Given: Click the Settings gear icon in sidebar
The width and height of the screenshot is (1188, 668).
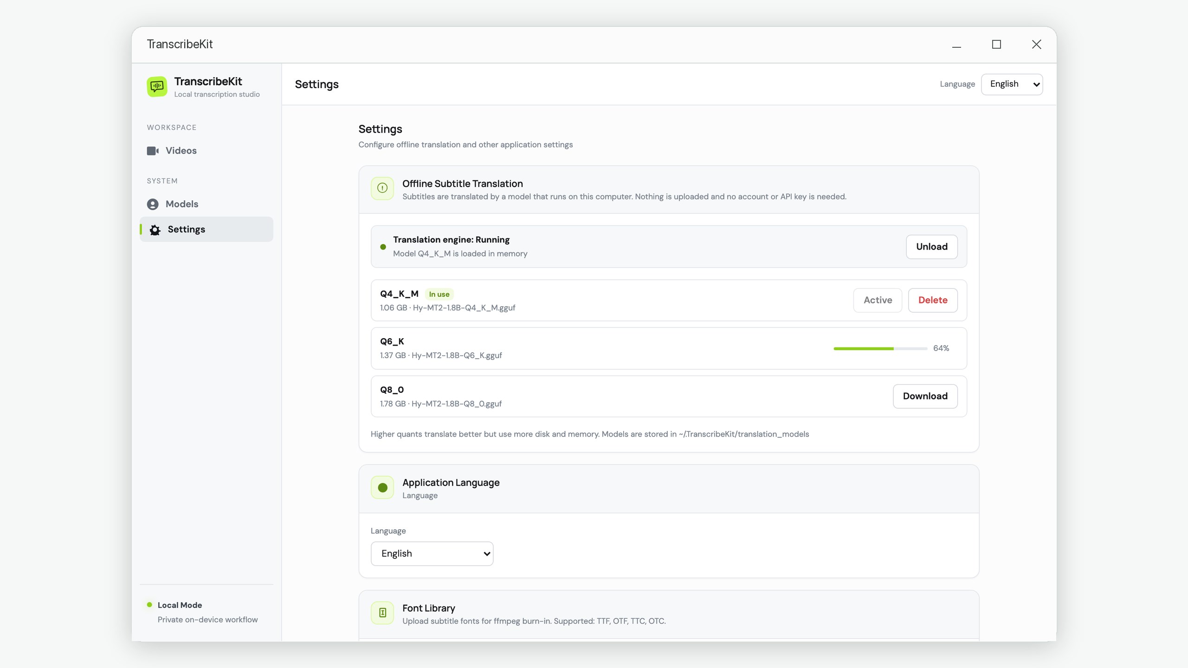Looking at the screenshot, I should 155,230.
